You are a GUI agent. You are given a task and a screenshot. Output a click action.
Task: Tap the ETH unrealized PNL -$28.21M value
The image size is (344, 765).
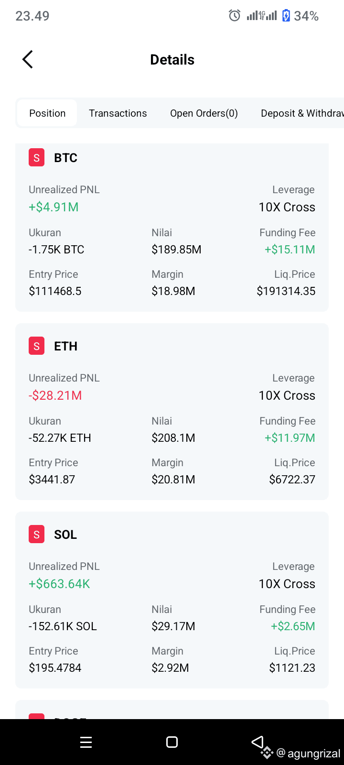(x=55, y=395)
